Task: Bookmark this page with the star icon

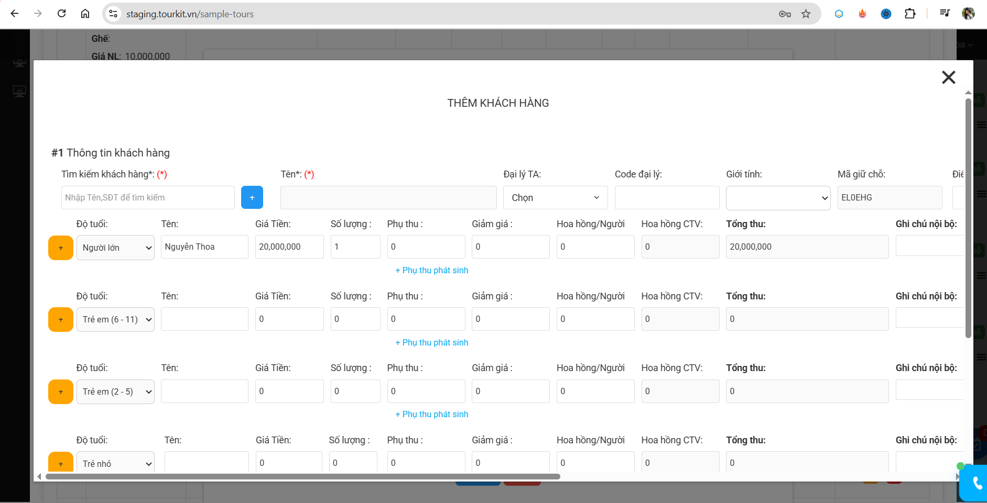Action: coord(806,14)
